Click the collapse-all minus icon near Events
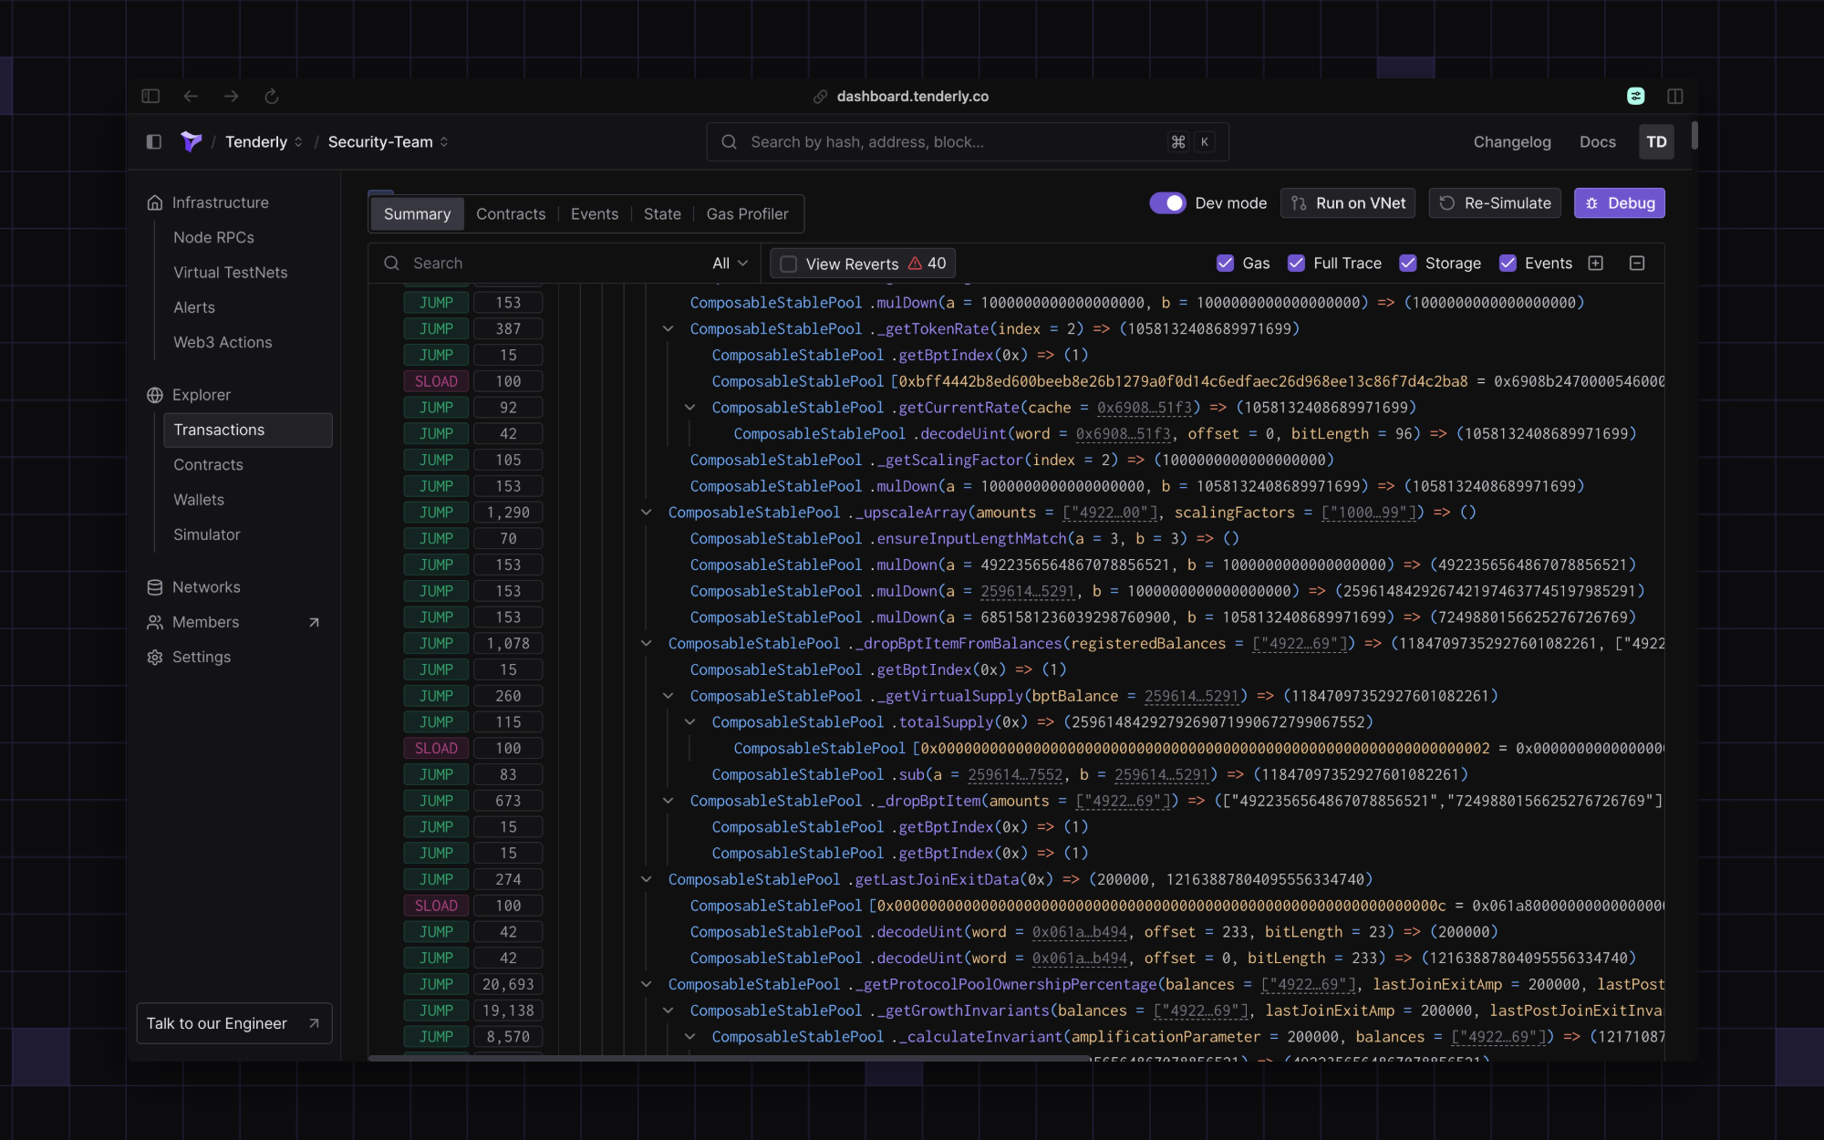This screenshot has height=1140, width=1824. tap(1637, 263)
